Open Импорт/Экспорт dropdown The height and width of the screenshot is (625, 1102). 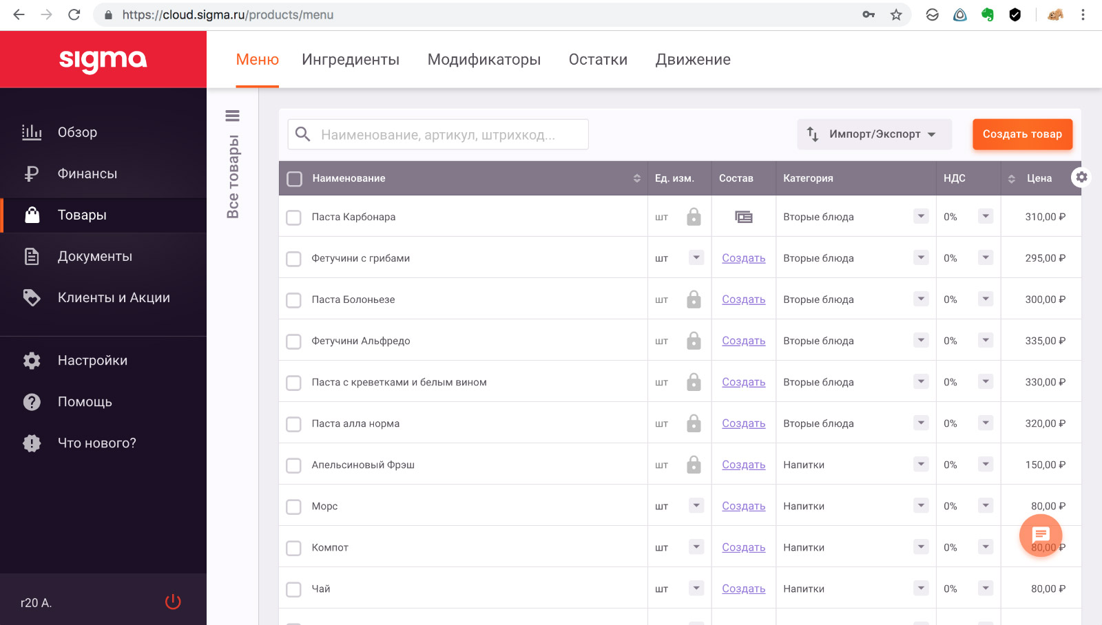(x=875, y=134)
